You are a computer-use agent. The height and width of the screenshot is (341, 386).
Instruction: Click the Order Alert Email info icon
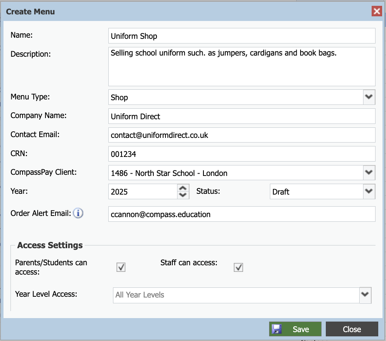(78, 213)
